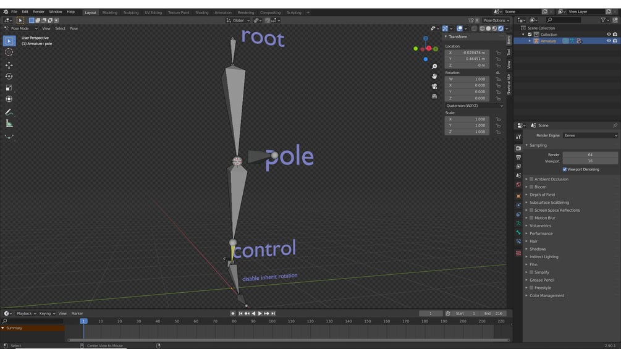The image size is (621, 349).
Task: Activate the Cursor tool
Action: [9, 53]
